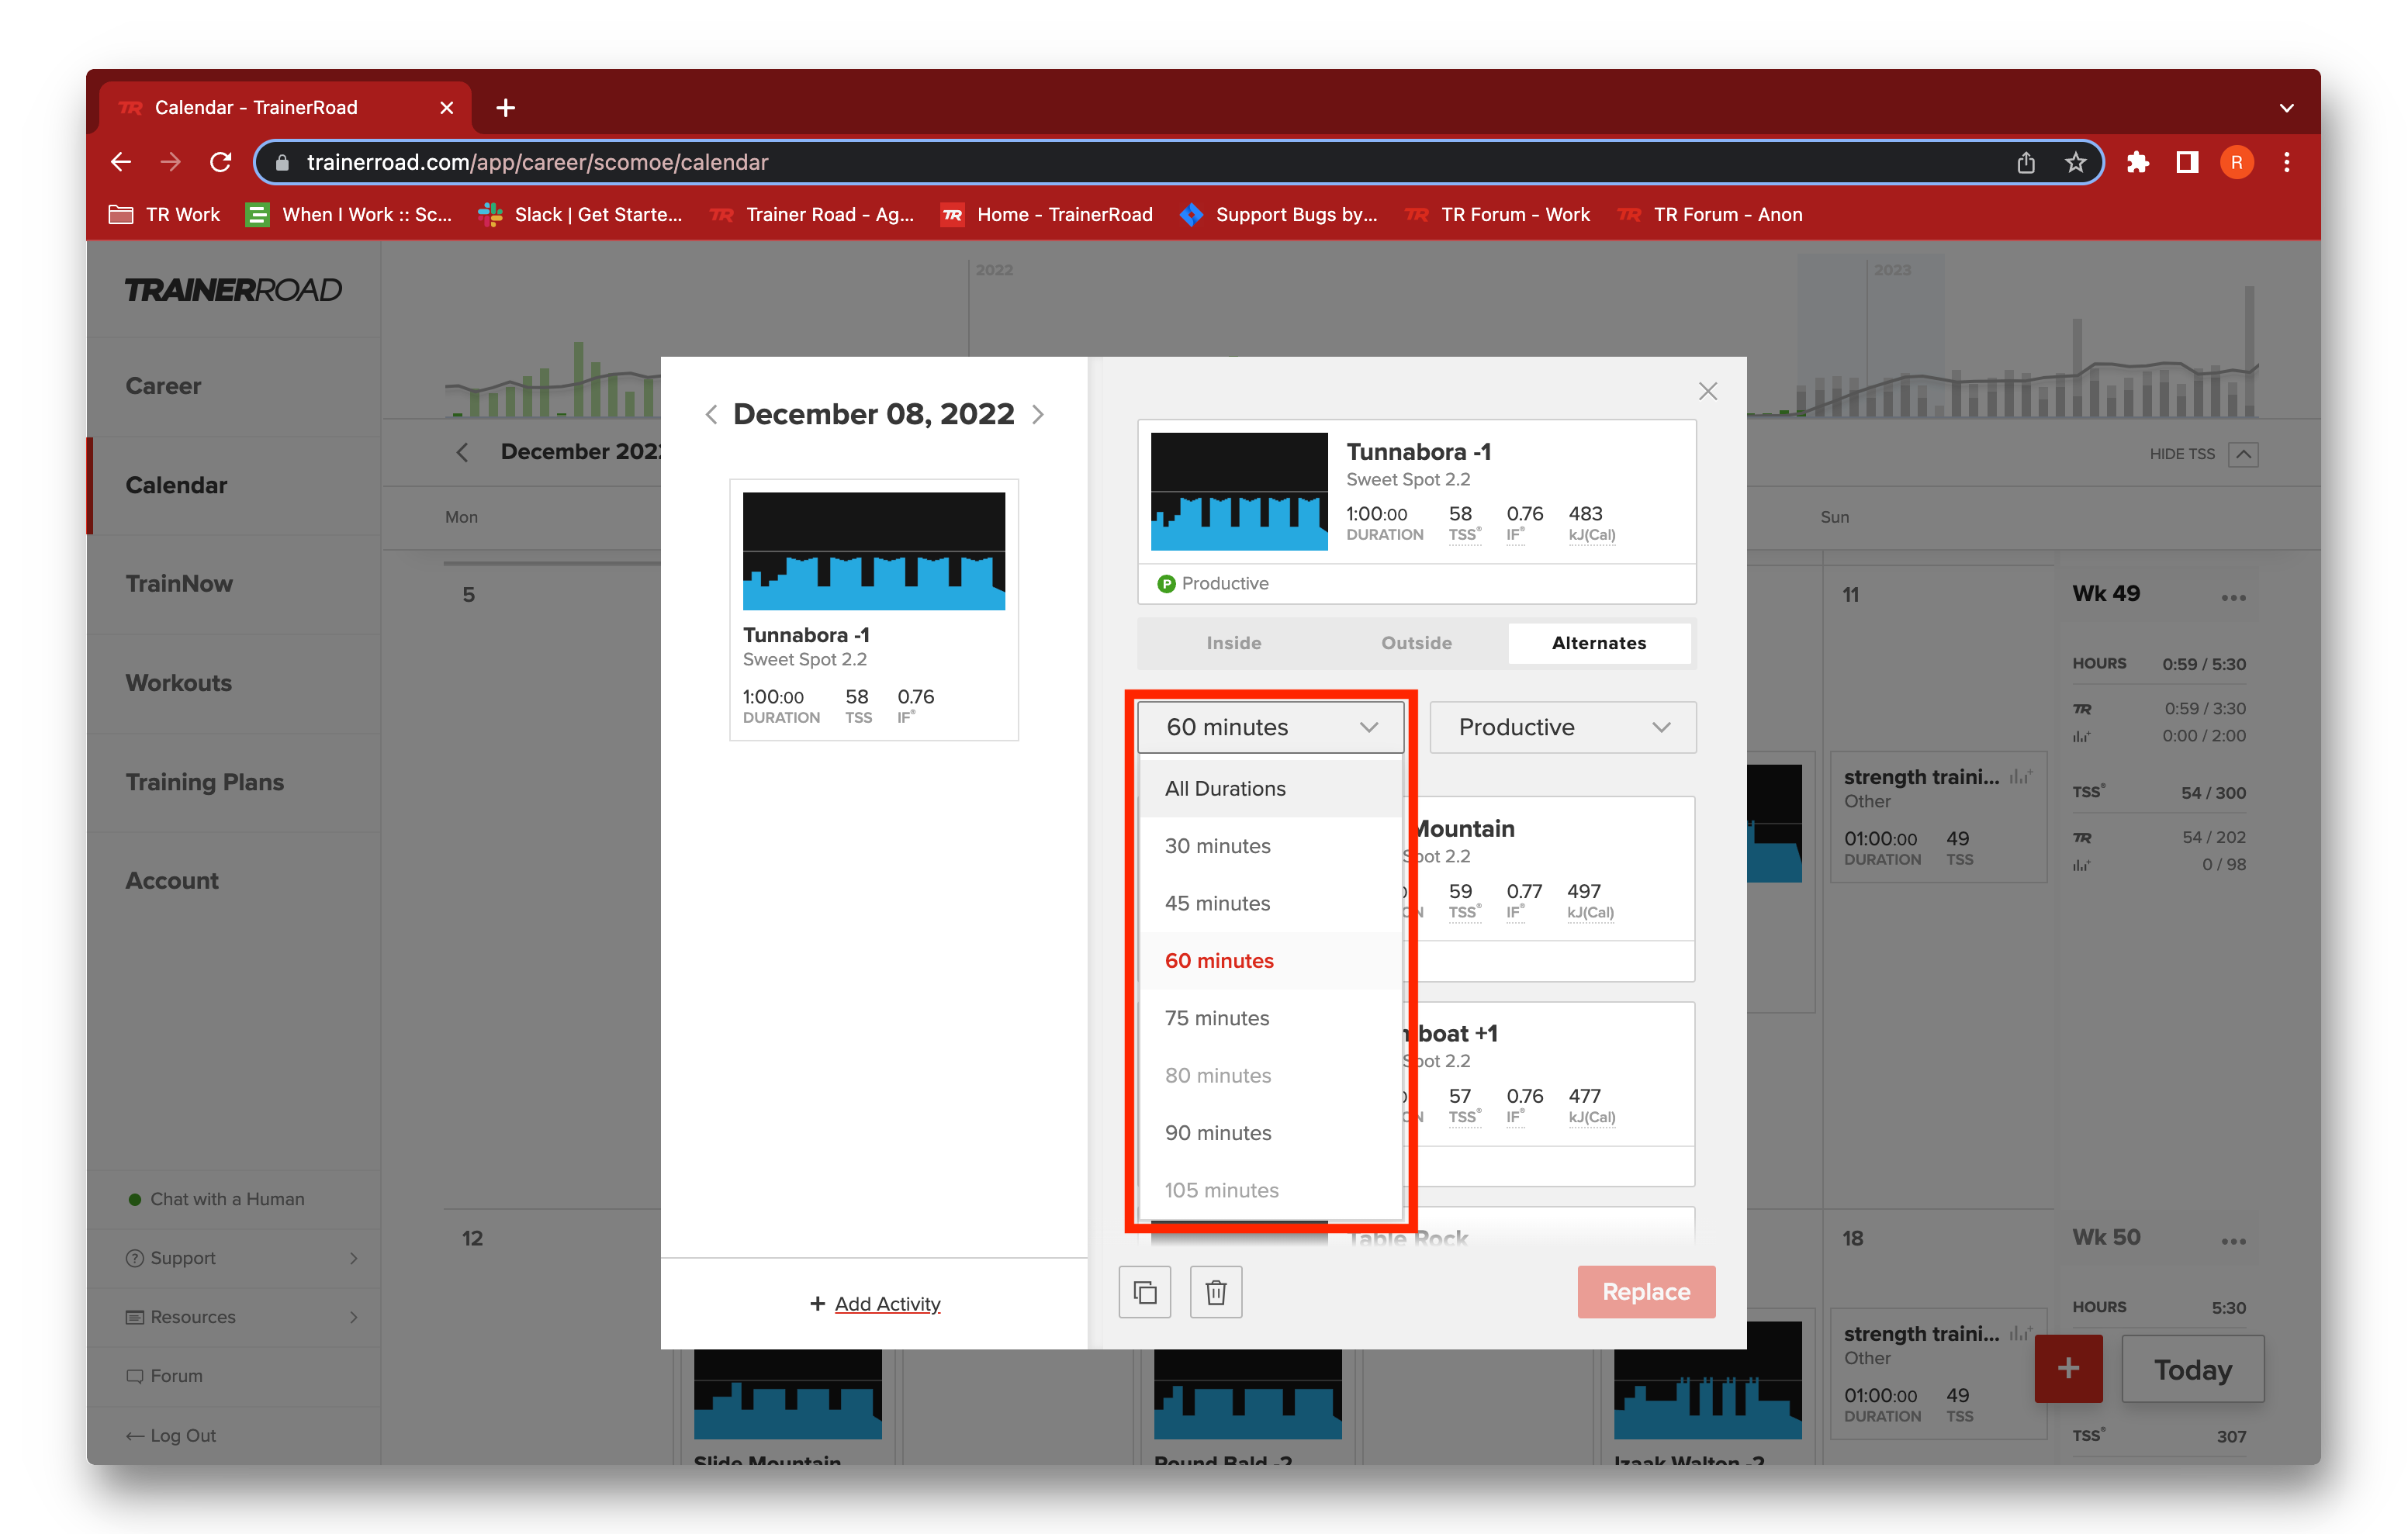Select 75 minutes option
Viewport: 2408px width, 1534px height.
point(1270,1018)
